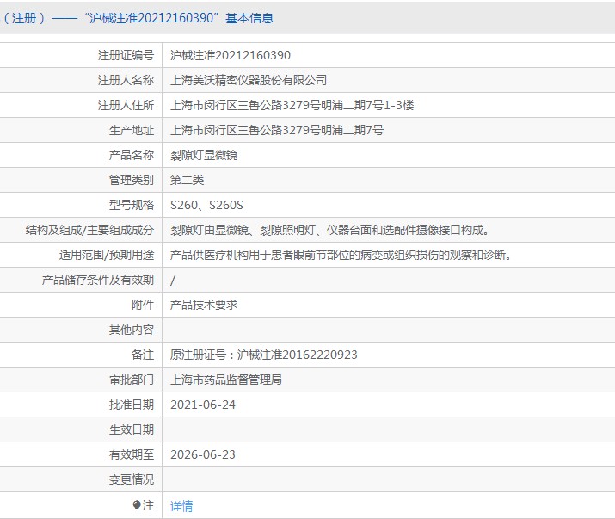Click the 适用范围/预期用途 description text
615x519 pixels.
click(x=341, y=255)
